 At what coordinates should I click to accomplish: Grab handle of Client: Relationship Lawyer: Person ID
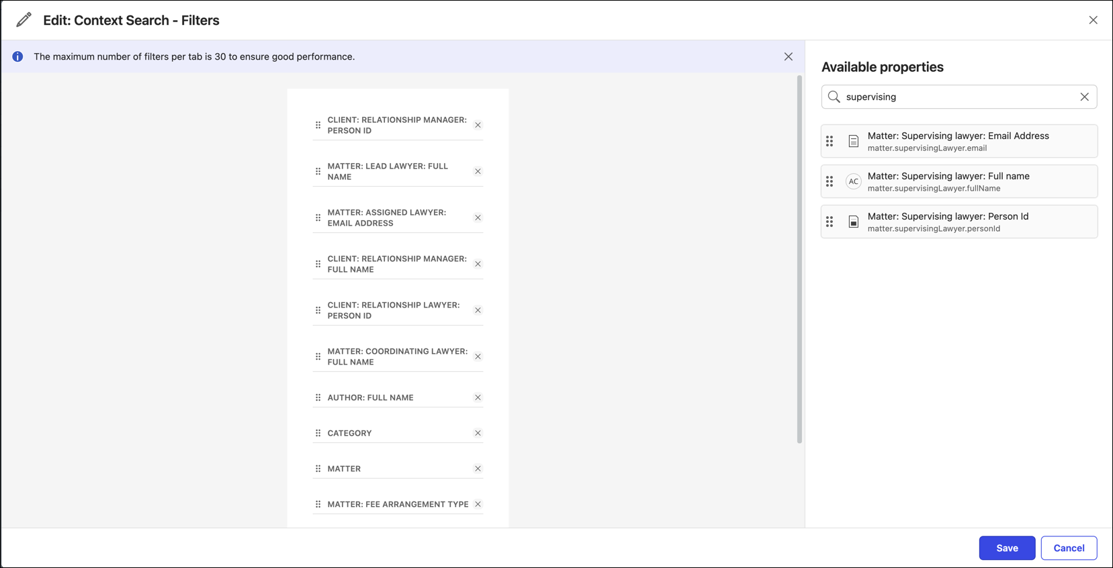(318, 310)
